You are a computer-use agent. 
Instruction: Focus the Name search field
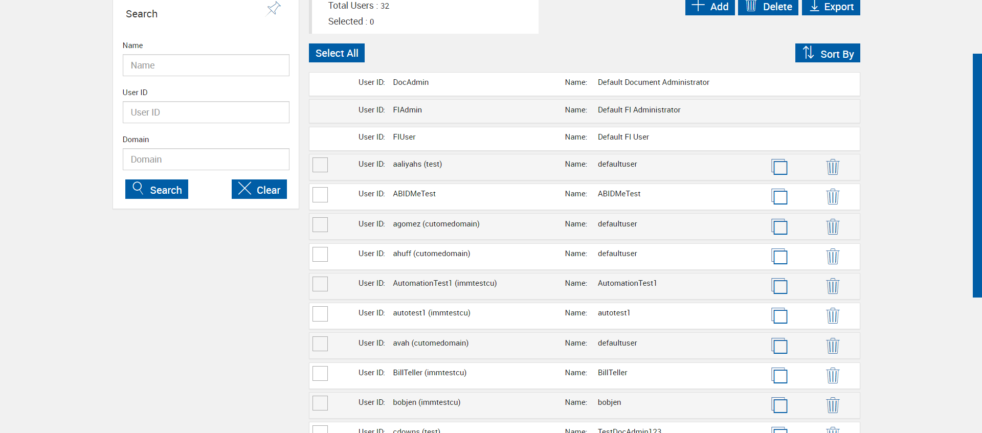tap(206, 65)
